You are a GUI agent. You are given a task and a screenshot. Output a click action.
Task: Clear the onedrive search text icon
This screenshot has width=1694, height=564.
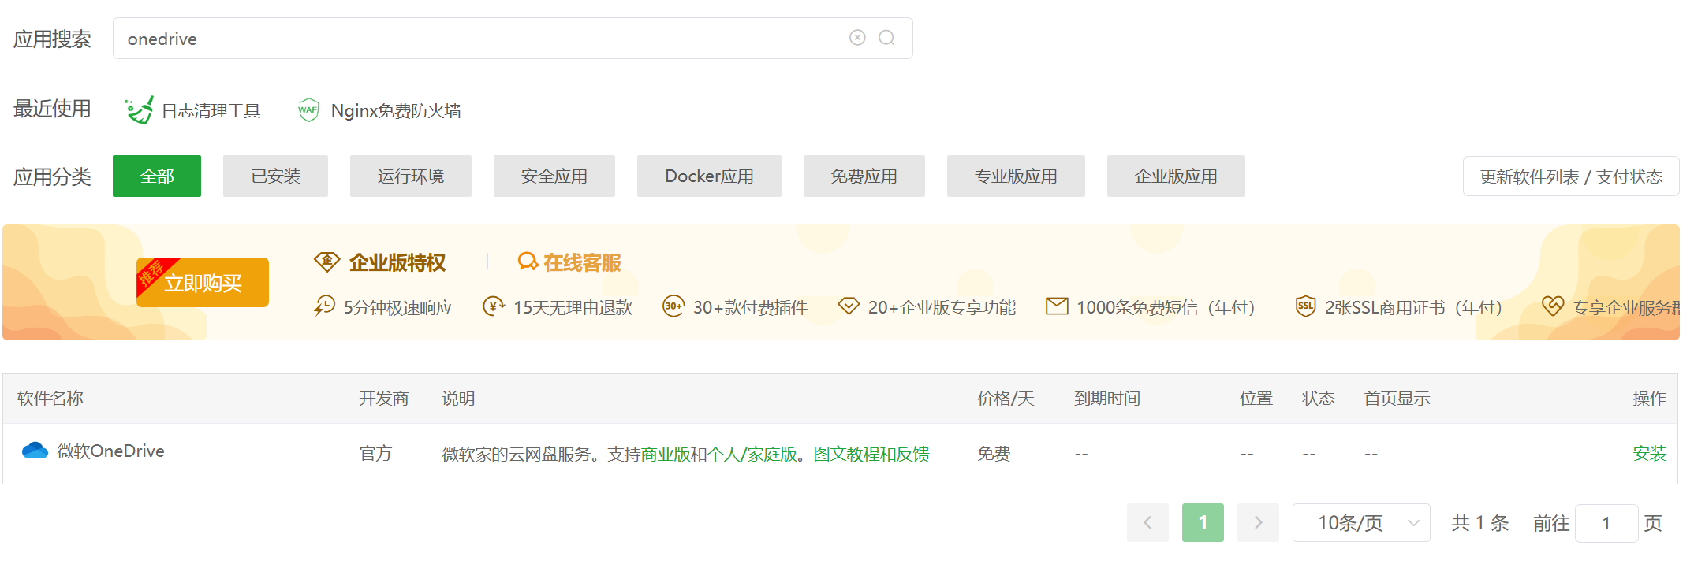coord(857,38)
